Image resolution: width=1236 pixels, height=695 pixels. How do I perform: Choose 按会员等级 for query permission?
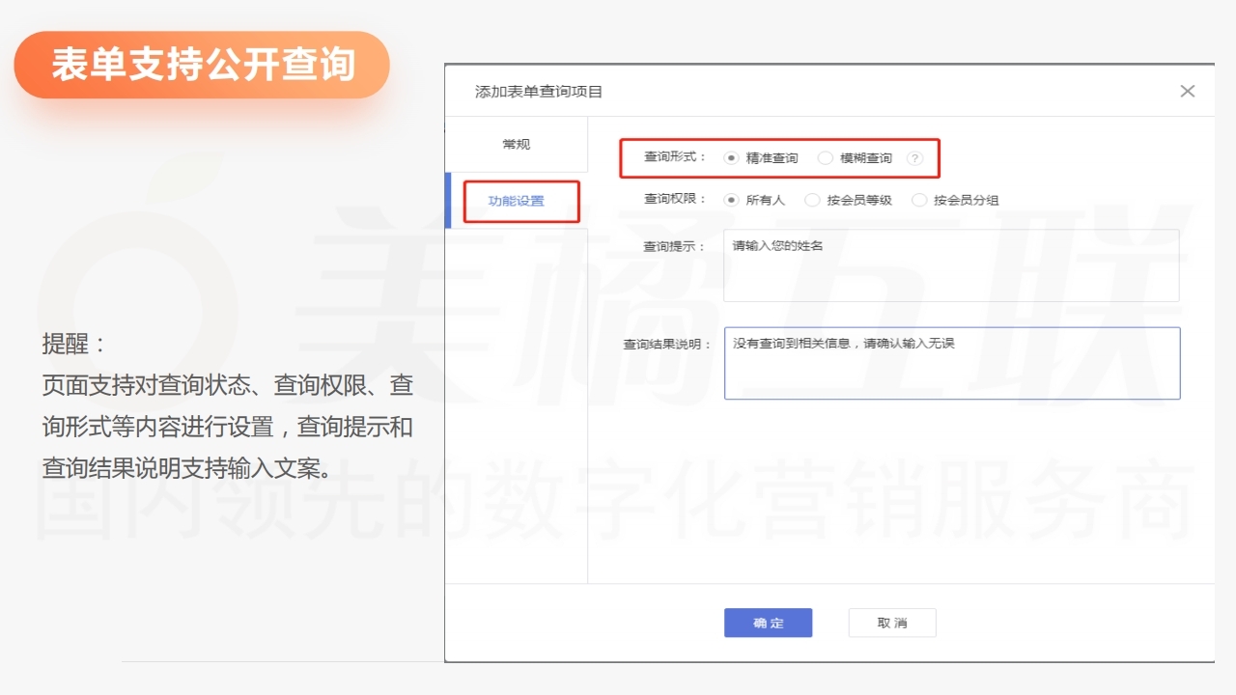848,201
